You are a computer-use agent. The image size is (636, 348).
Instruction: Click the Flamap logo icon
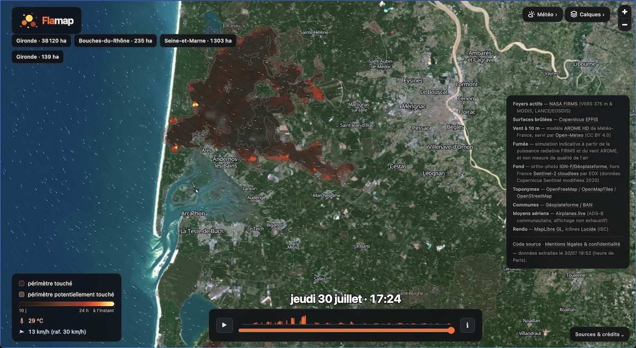pos(28,21)
